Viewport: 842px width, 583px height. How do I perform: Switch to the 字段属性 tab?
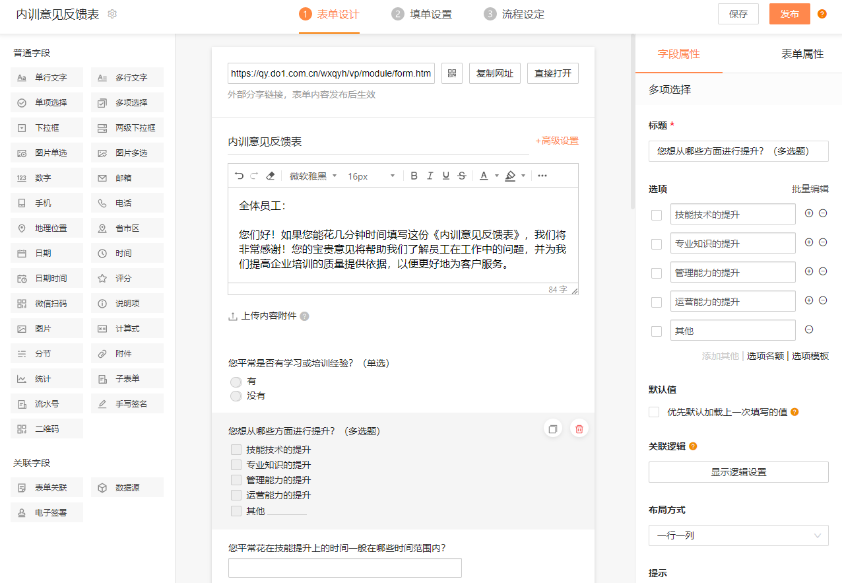(x=679, y=54)
